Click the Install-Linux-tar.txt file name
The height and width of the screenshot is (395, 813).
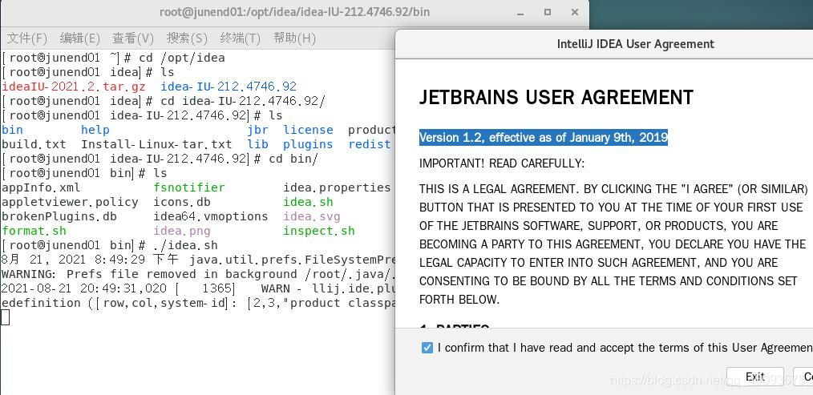point(156,144)
